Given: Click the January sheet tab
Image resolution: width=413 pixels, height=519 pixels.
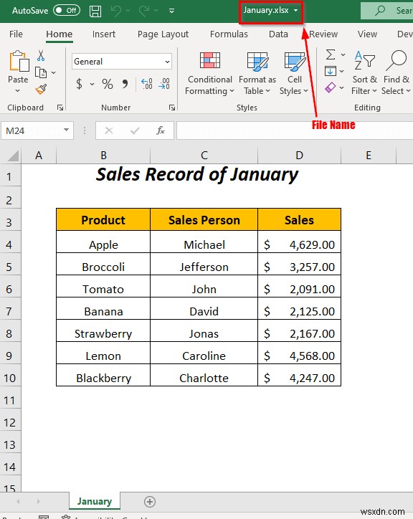Looking at the screenshot, I should [x=95, y=501].
